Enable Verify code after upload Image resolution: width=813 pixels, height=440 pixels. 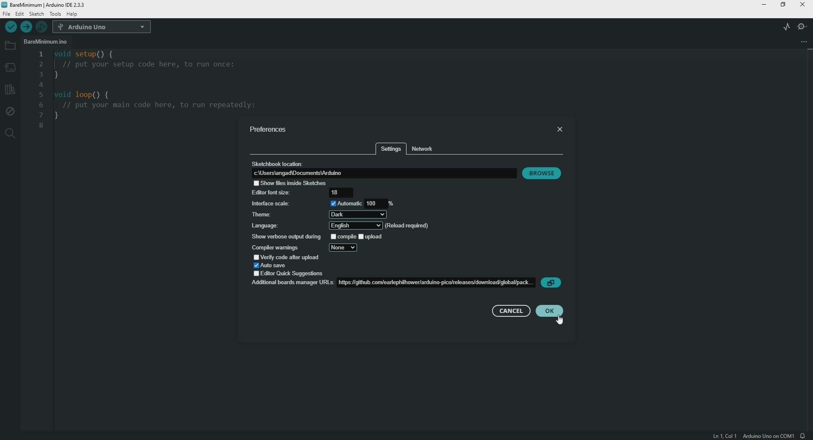(256, 257)
